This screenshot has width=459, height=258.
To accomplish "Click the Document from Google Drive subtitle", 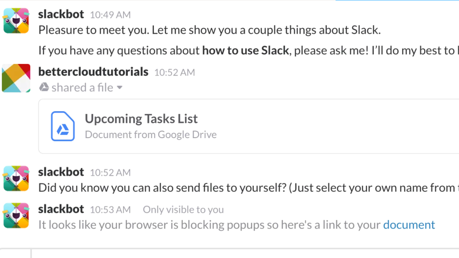I will point(151,134).
